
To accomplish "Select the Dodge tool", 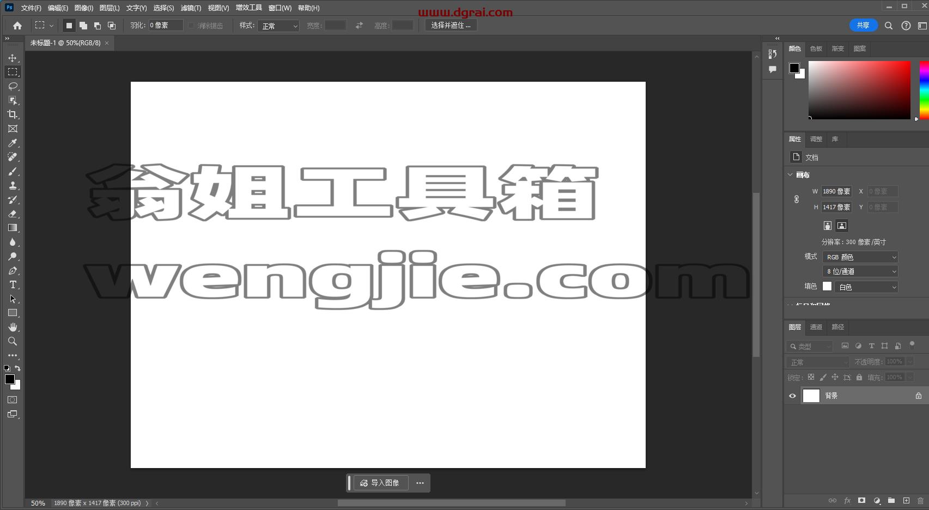I will point(13,256).
